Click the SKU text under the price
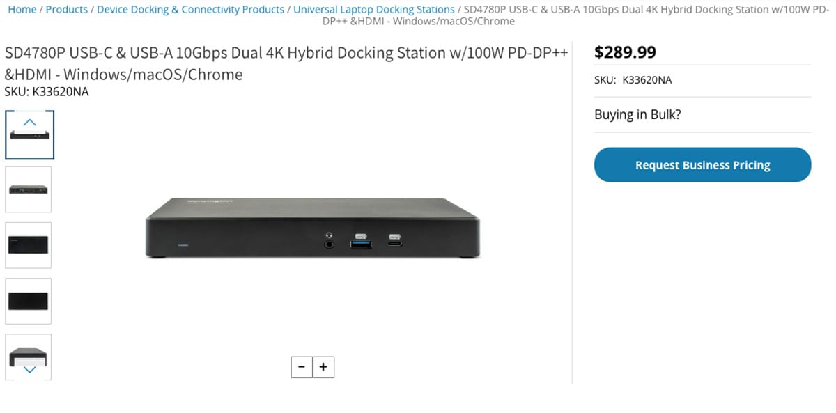Image resolution: width=836 pixels, height=413 pixels. 633,80
